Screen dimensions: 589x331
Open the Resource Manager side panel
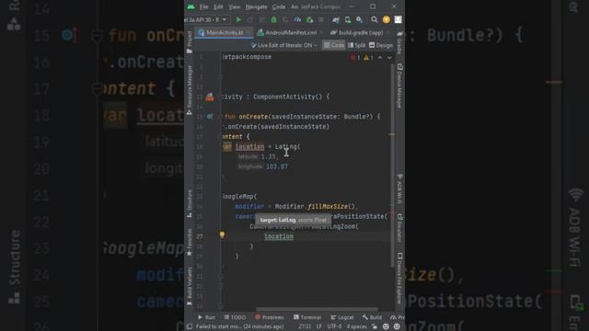tap(190, 90)
